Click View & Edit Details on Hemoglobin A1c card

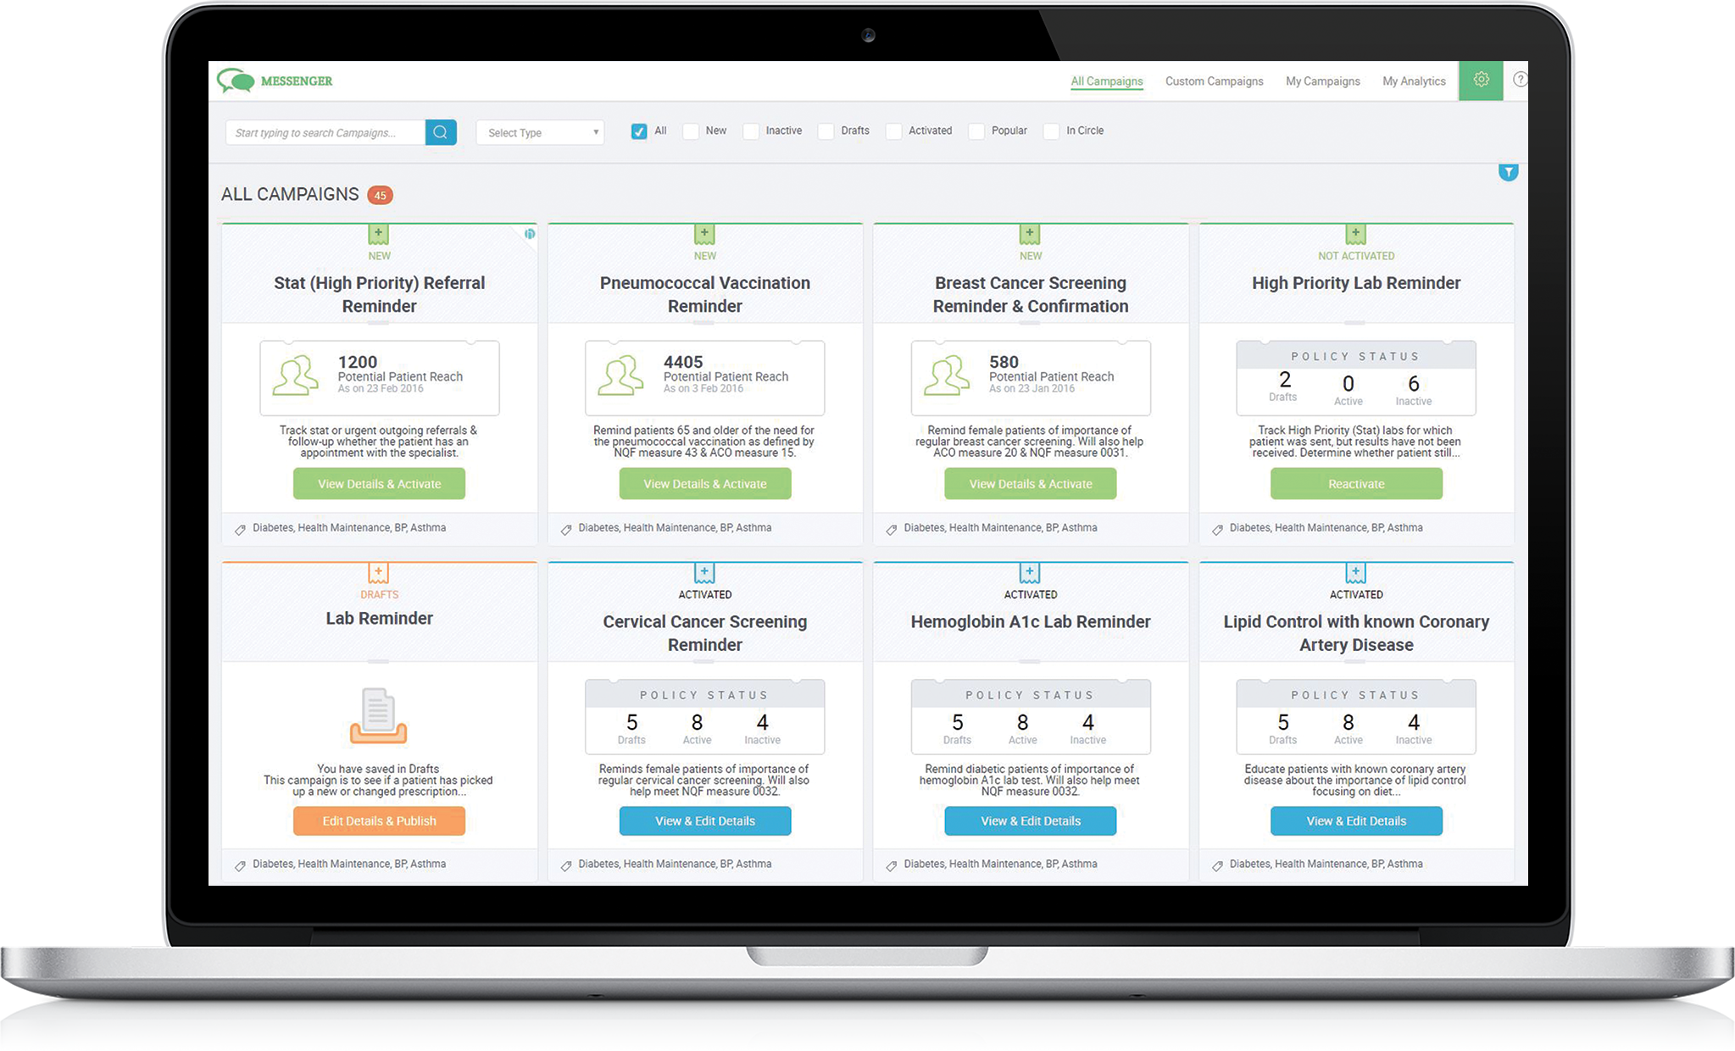(x=1030, y=820)
